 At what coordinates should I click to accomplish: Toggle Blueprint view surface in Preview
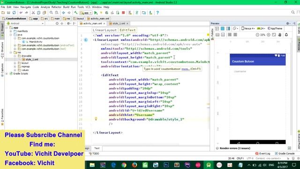pos(223,29)
